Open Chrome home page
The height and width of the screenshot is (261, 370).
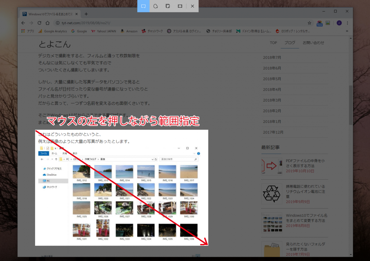[47, 23]
